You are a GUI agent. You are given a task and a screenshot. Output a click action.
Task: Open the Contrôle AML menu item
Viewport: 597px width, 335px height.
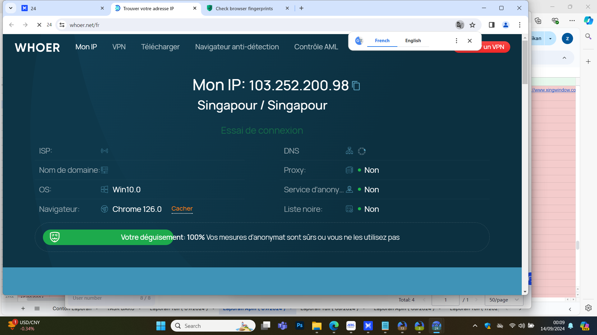[316, 47]
